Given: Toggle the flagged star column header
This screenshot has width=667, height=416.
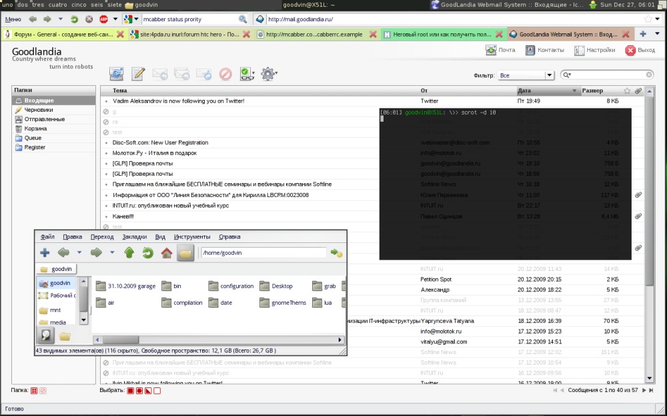Looking at the screenshot, I should [x=626, y=91].
